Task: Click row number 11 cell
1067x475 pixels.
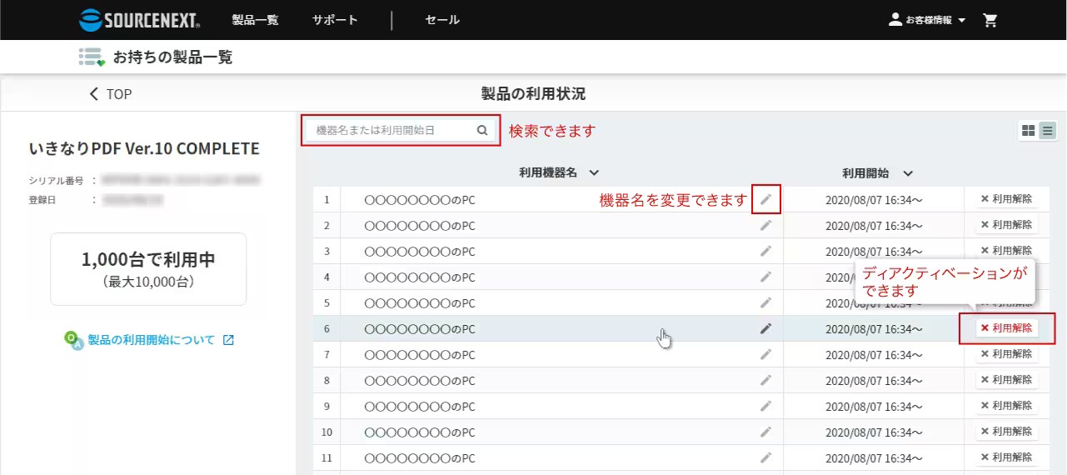Action: click(327, 457)
